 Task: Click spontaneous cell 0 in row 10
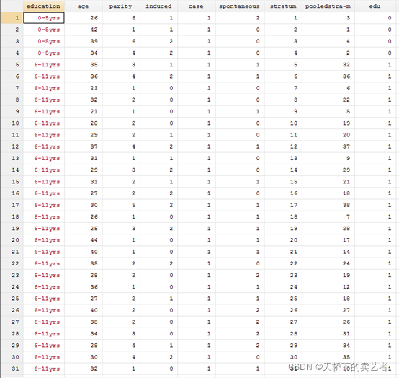(x=239, y=123)
